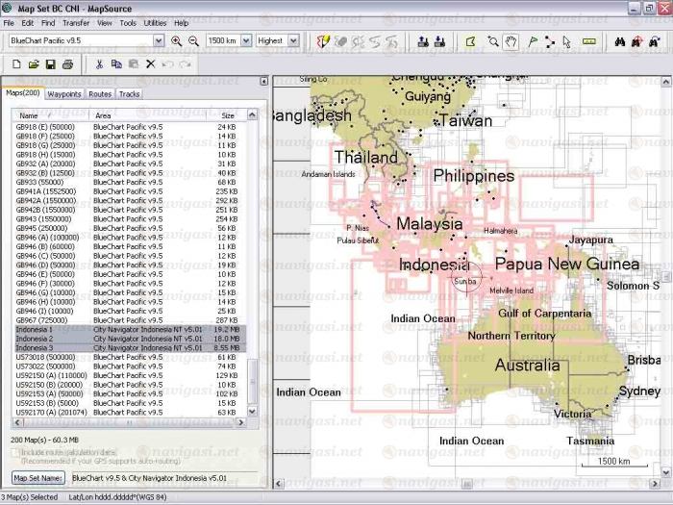Click the Save floppy disk icon
The width and height of the screenshot is (673, 505).
click(50, 64)
